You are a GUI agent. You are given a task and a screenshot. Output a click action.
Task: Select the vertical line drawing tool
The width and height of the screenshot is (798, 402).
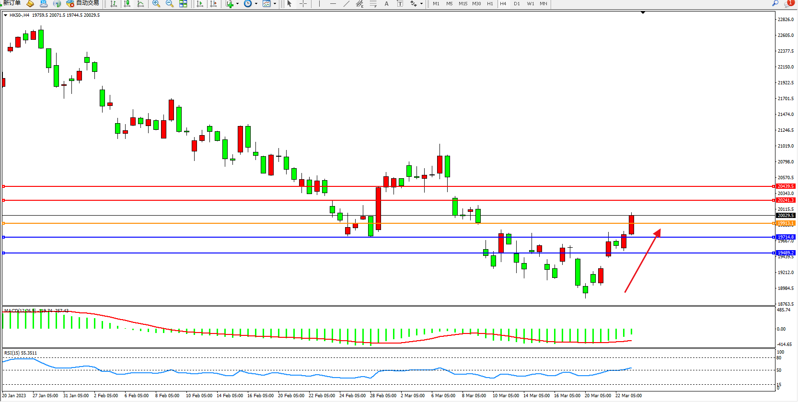coord(320,4)
